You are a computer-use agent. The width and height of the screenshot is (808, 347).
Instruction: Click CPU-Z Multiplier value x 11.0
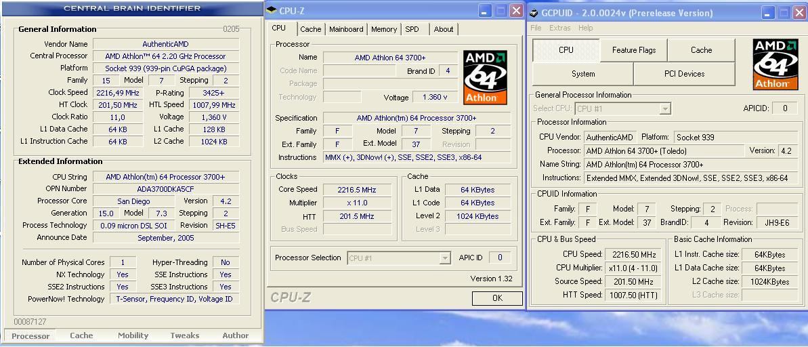coord(356,203)
